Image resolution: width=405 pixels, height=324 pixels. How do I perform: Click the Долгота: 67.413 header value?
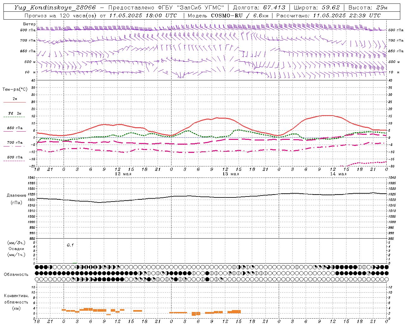click(x=259, y=8)
